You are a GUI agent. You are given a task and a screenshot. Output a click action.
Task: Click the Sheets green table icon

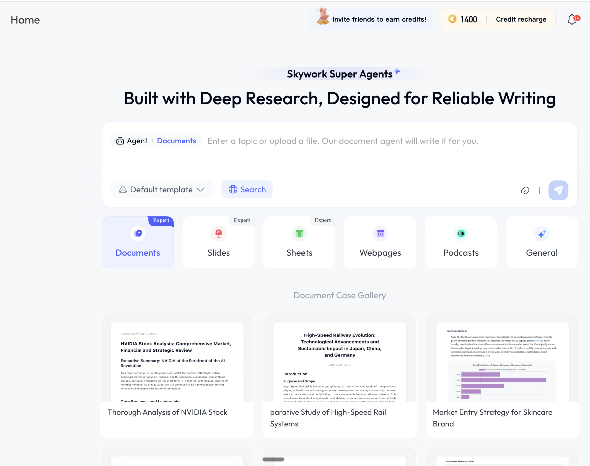299,234
